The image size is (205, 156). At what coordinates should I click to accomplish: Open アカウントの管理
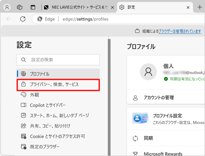166,97
